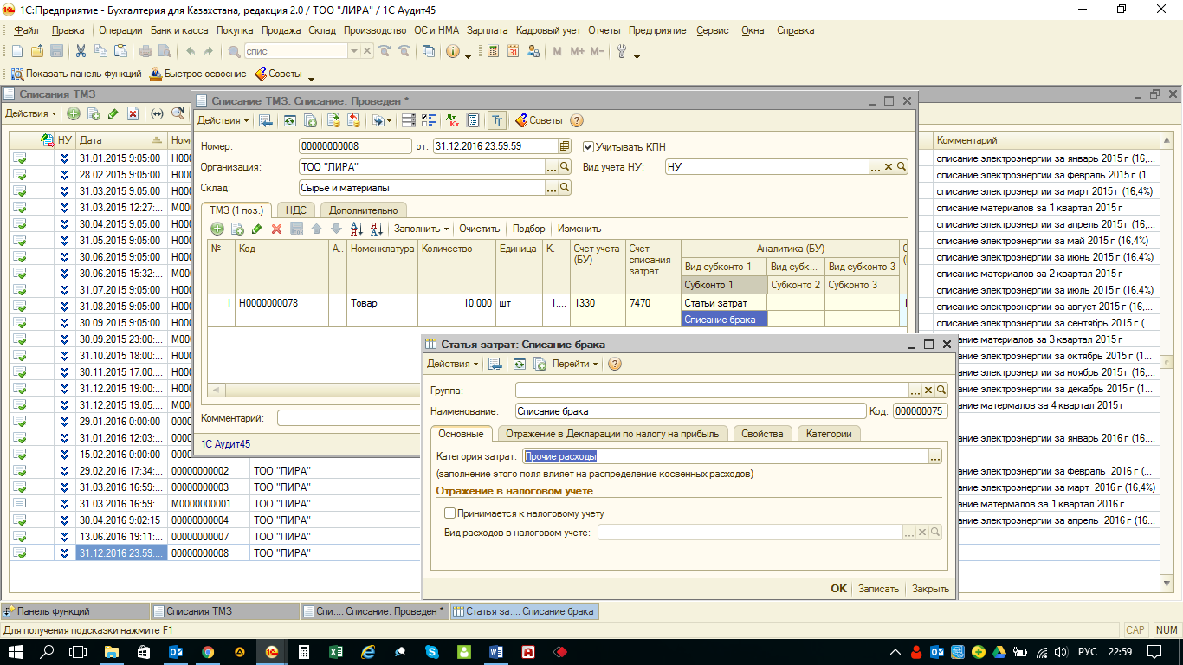Screen dimensions: 1183x665
Task: Click the new document icon in main toolbar
Action: click(17, 51)
